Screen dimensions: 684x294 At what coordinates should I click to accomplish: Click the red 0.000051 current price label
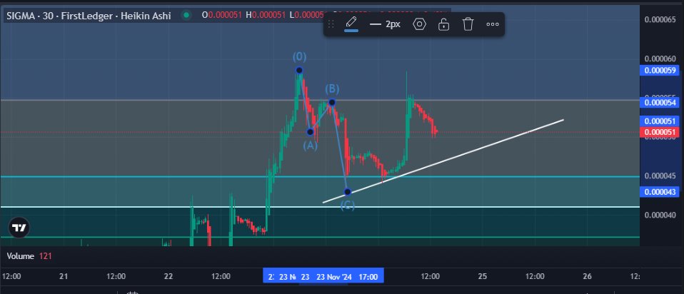coord(660,132)
